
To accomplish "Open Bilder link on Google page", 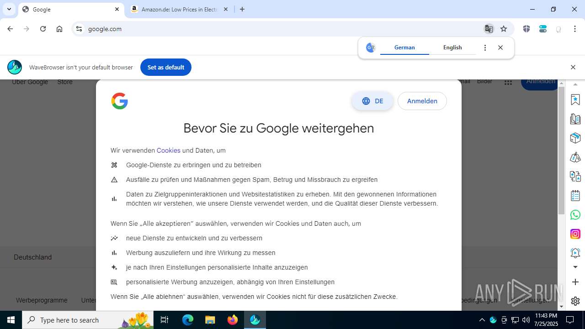I will pos(484,82).
